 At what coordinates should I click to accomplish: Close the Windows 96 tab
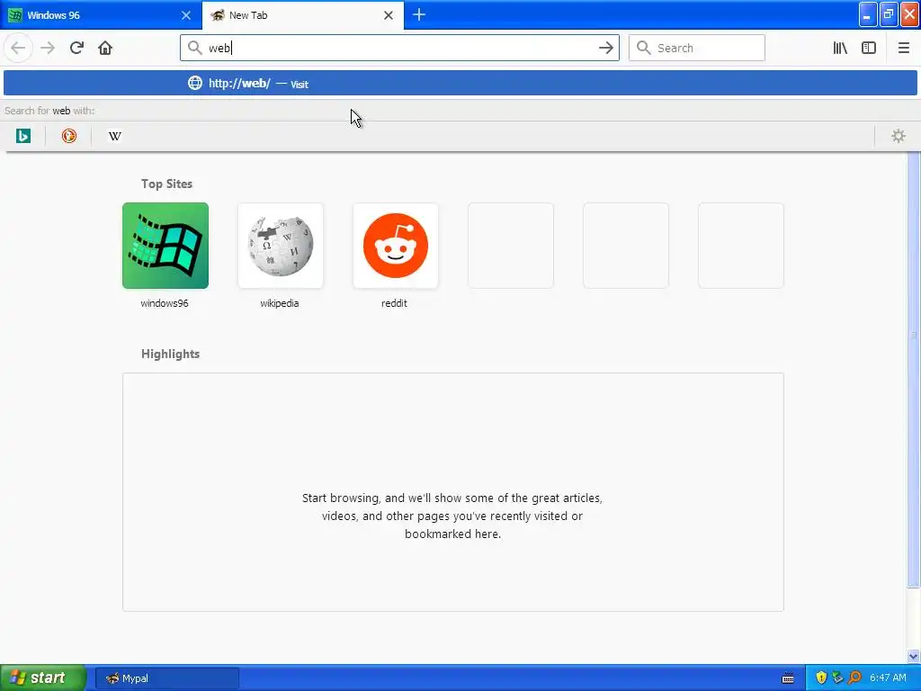tap(186, 15)
